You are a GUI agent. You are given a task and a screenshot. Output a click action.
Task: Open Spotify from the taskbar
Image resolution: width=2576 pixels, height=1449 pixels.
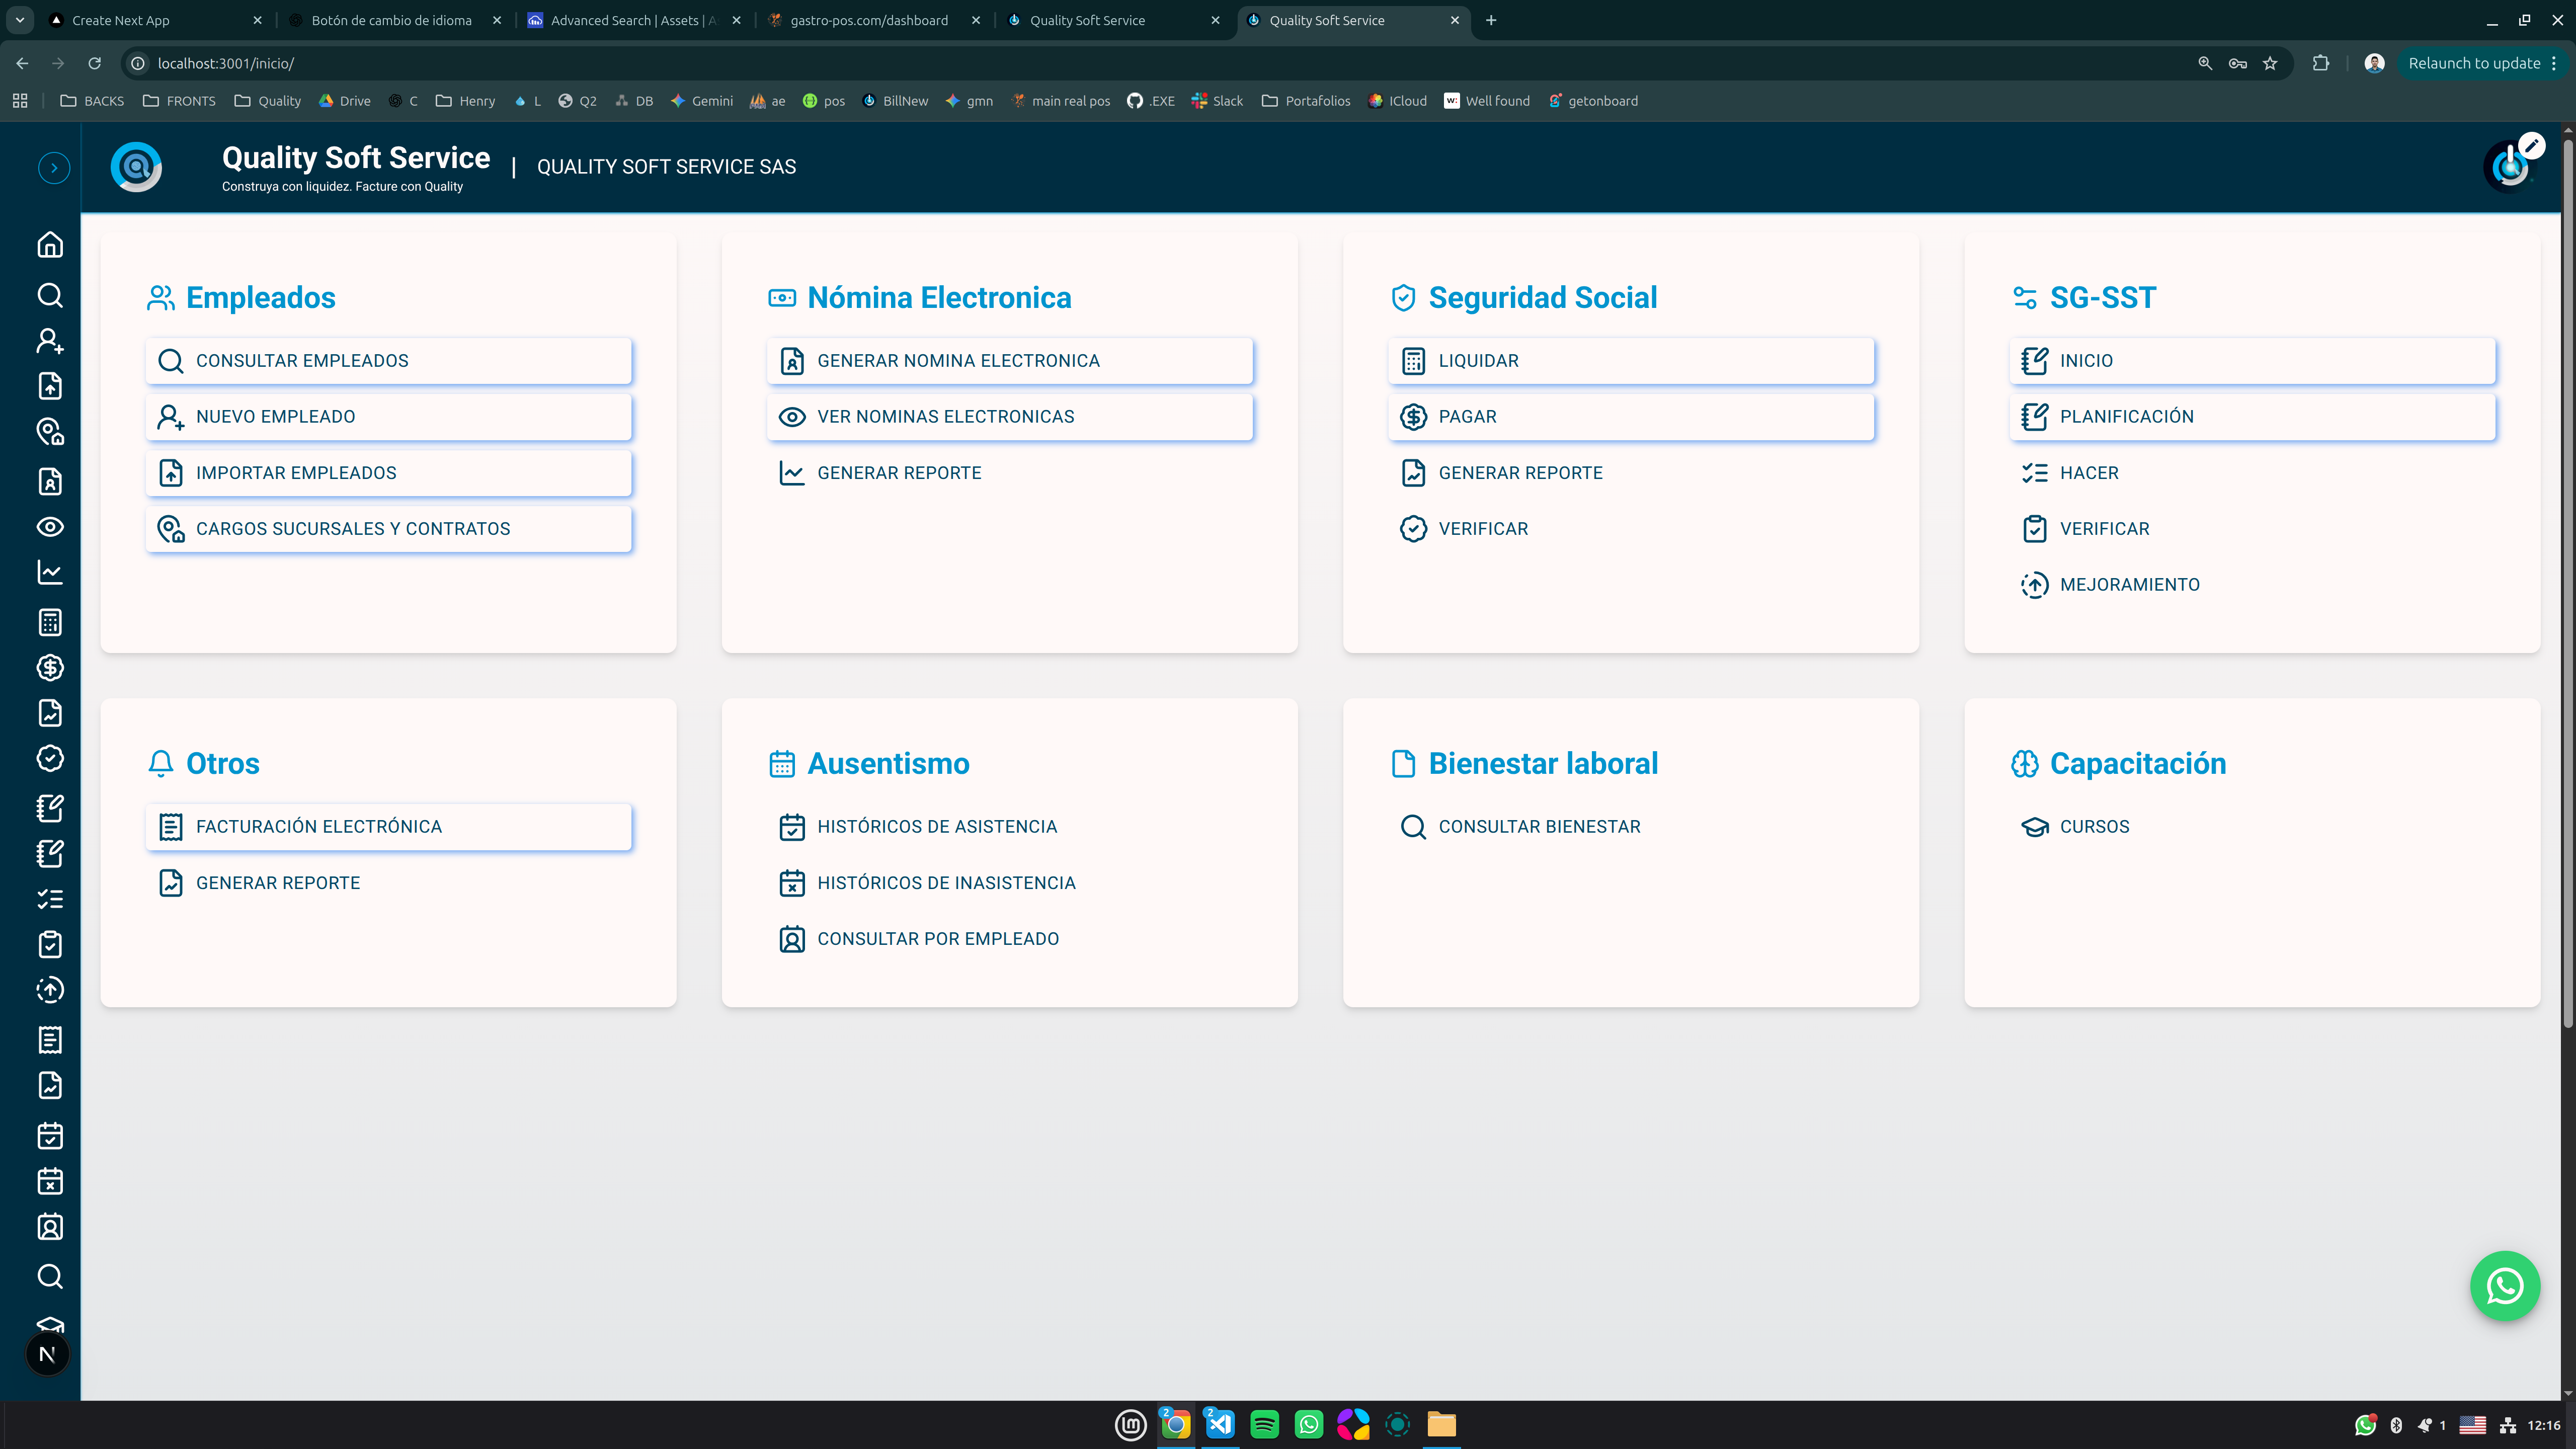[x=1264, y=1424]
